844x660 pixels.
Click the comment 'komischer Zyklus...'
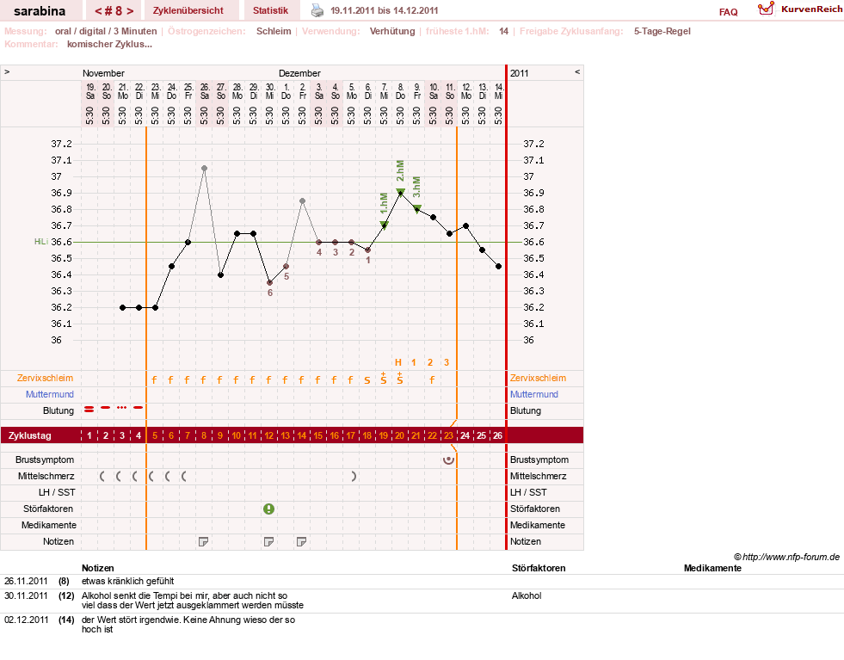pyautogui.click(x=109, y=44)
